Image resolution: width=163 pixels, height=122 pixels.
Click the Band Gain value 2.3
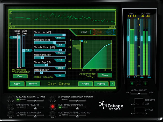tap(29, 50)
